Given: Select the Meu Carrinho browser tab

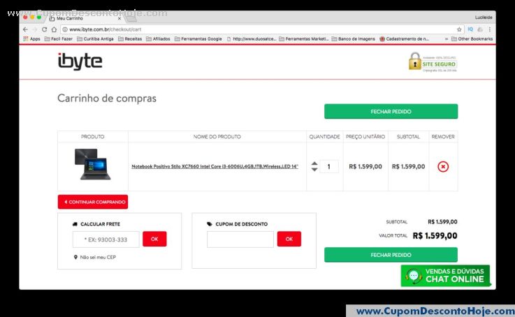Looking at the screenshot, I should click(x=84, y=18).
